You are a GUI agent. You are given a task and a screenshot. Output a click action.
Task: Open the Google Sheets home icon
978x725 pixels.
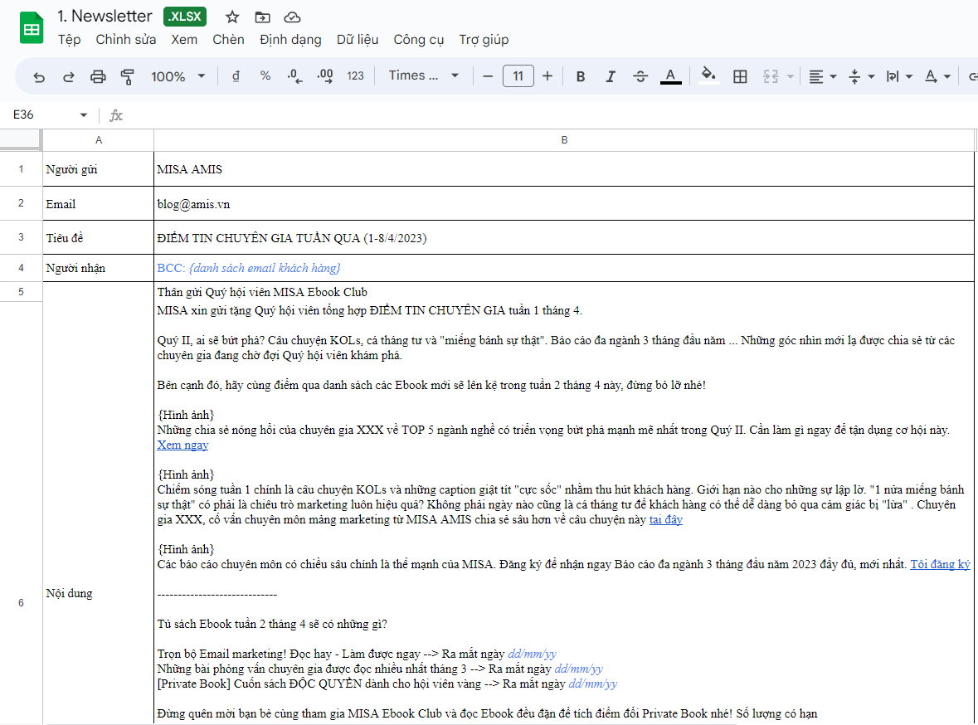32,28
